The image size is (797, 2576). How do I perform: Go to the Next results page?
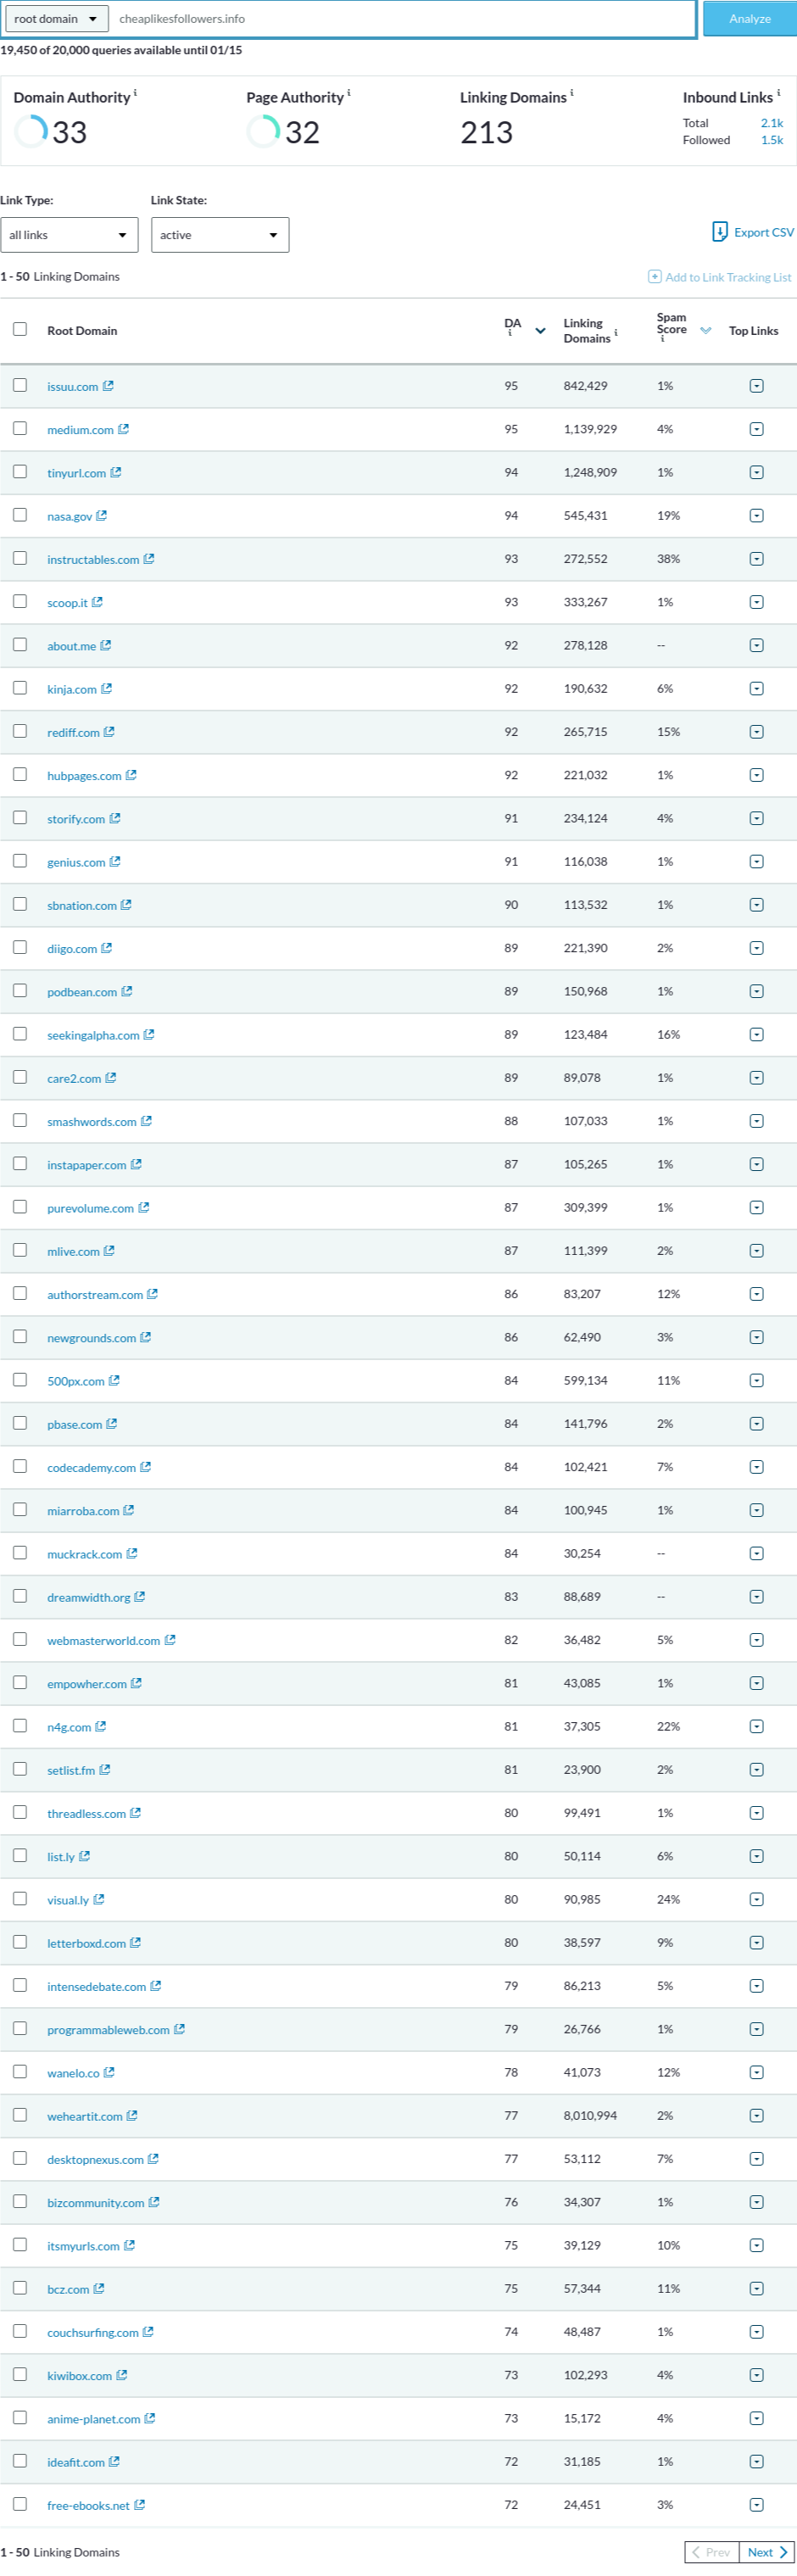pyautogui.click(x=767, y=2552)
